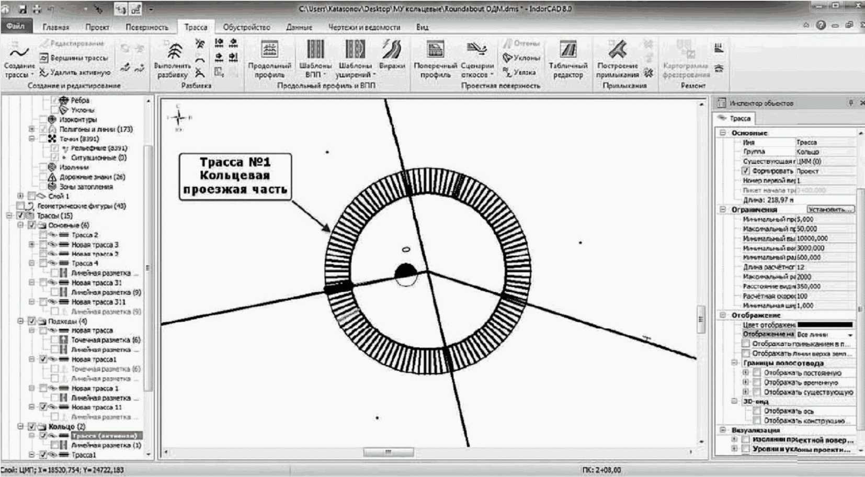
Task: Click the Создание трассы tool icon
Action: tap(19, 53)
